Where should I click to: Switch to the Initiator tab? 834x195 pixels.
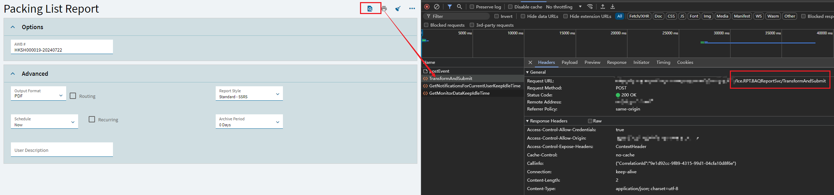[641, 62]
